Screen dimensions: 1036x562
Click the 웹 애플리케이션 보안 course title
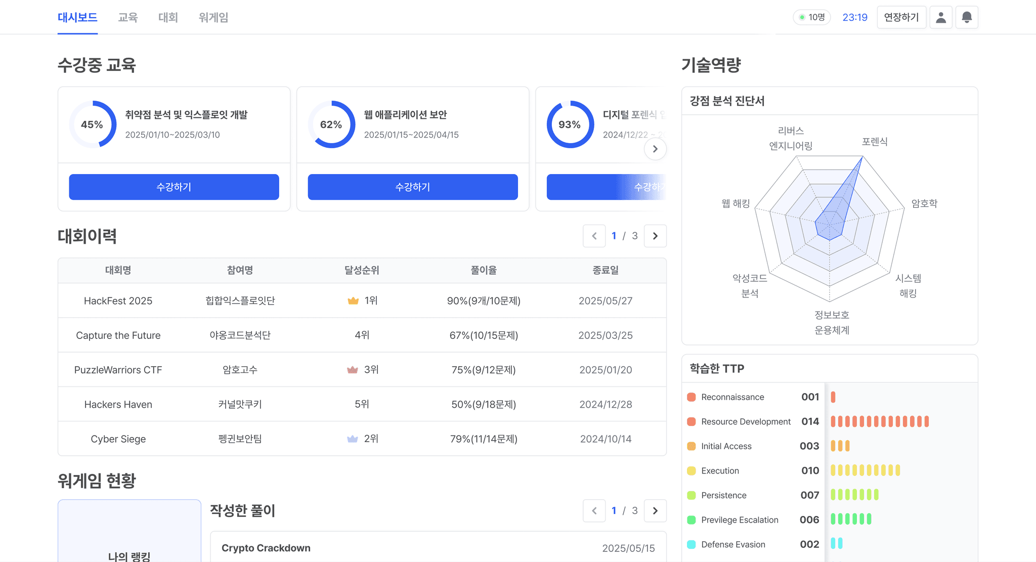[x=405, y=115]
